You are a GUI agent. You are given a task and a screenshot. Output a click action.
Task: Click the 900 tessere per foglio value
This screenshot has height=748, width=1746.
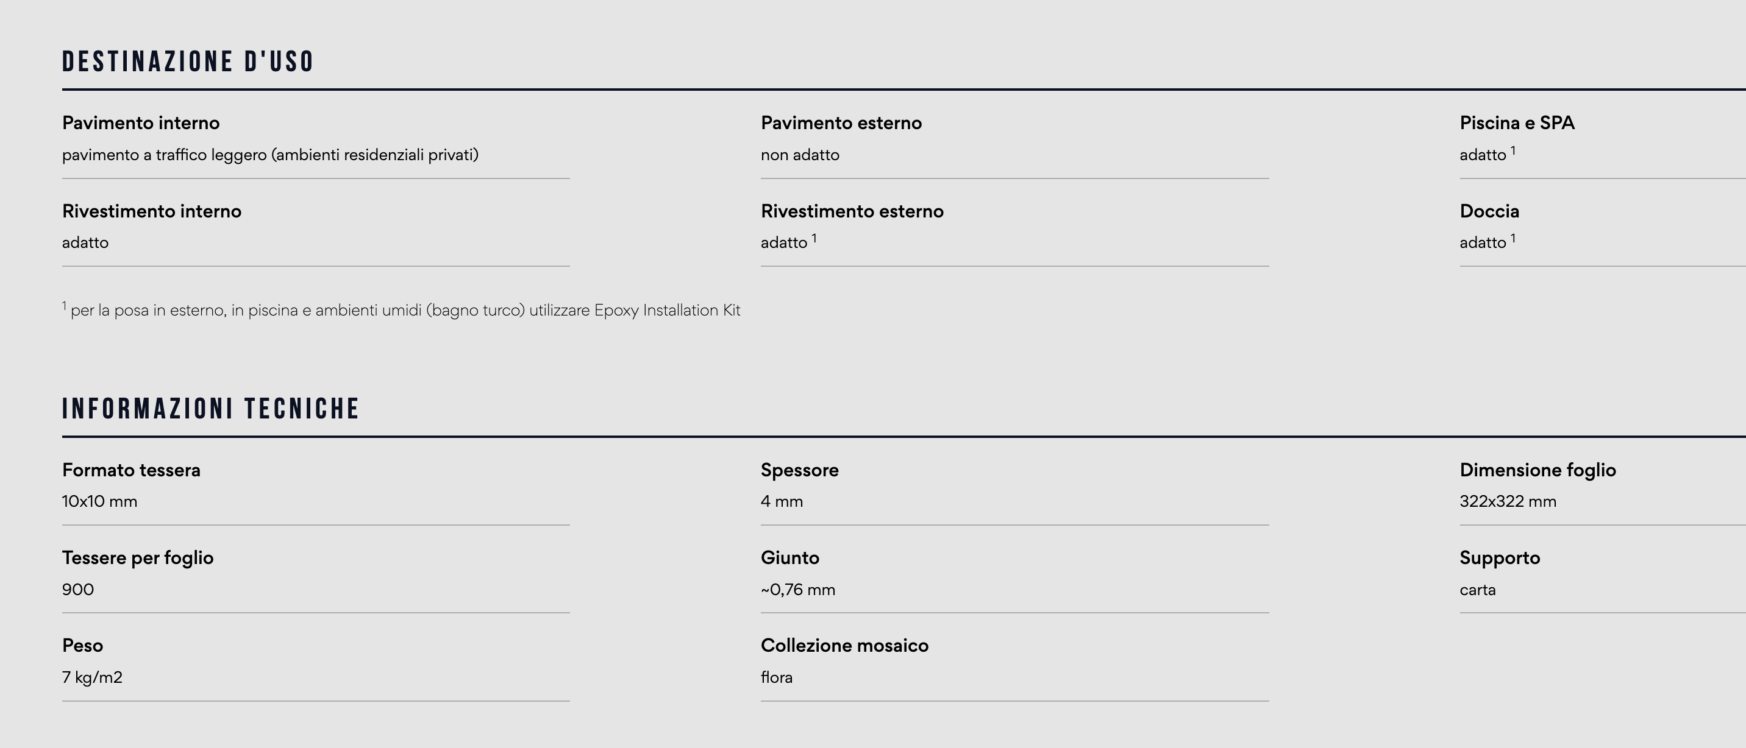coord(78,590)
